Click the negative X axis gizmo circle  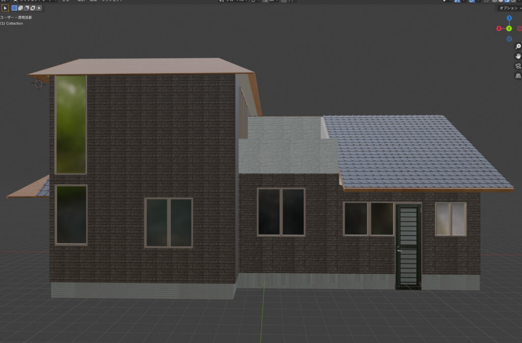(519, 29)
